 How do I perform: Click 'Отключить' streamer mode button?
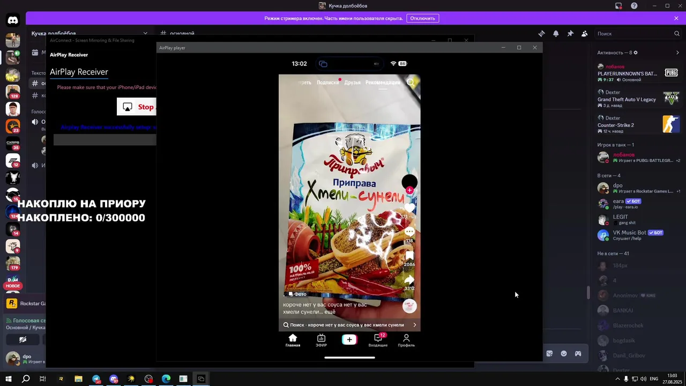click(422, 18)
